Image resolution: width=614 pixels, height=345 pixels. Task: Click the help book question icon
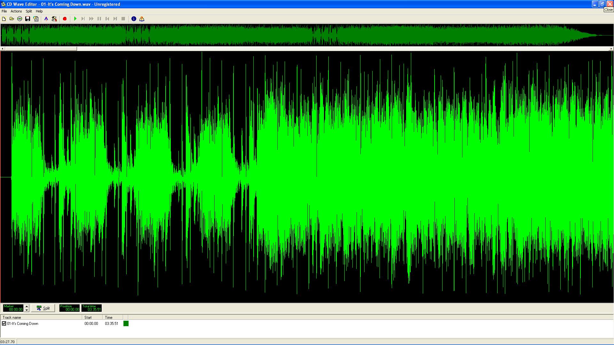coord(142,19)
